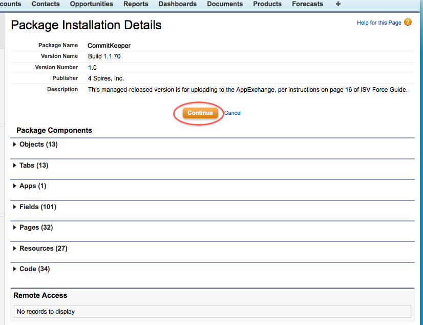Open the Help for this Page link
Viewport: 423px width, 325px height.
tap(379, 23)
